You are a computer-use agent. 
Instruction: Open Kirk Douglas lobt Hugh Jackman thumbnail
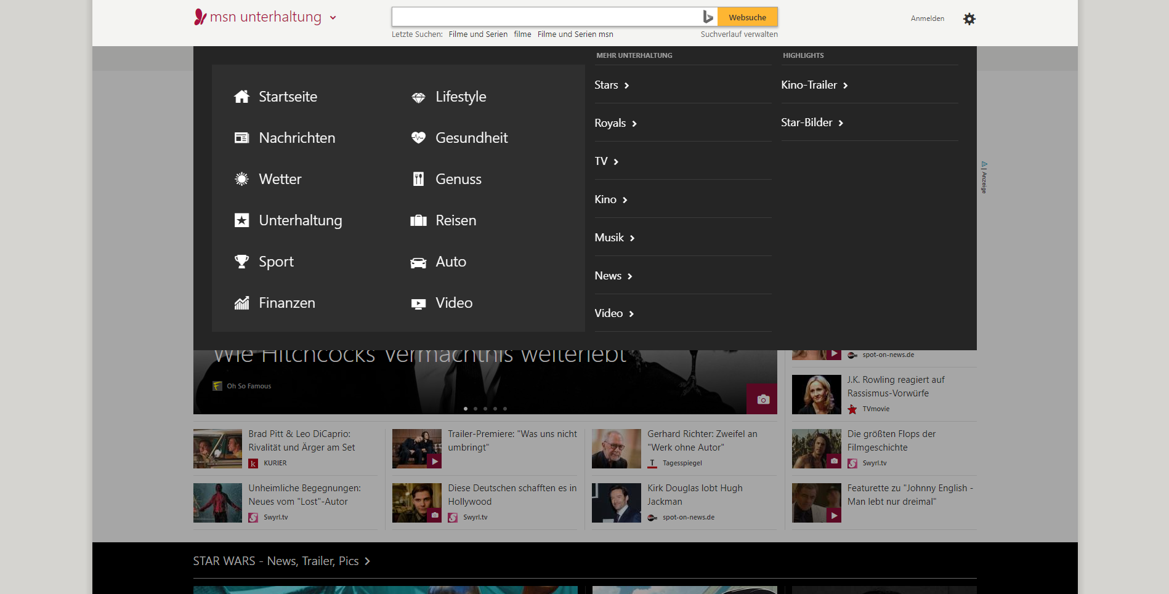(616, 503)
